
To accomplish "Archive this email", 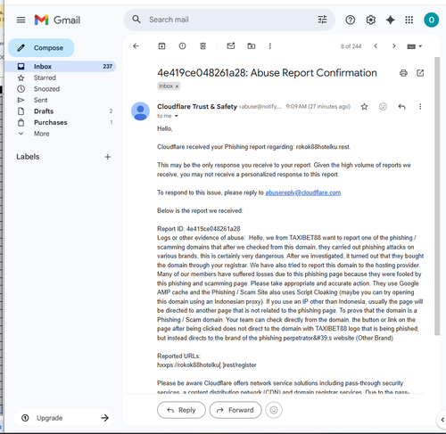I will pos(161,46).
